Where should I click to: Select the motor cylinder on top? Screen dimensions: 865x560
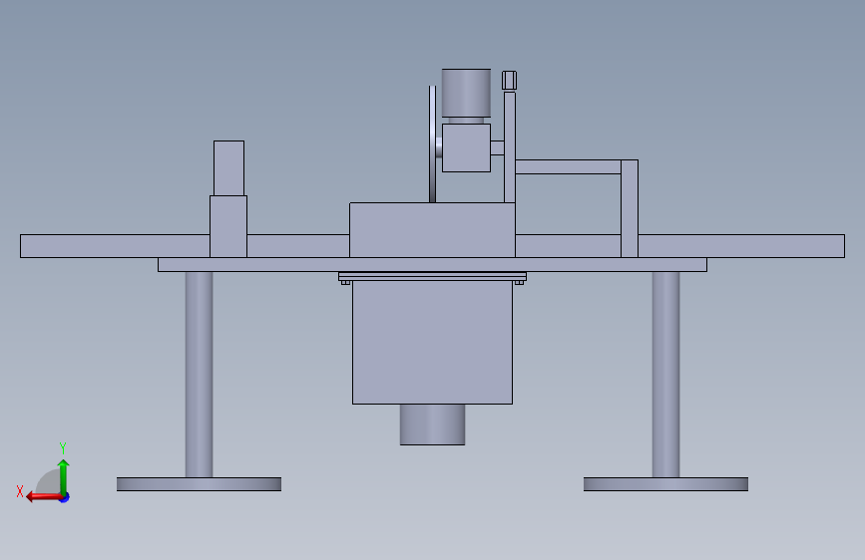tap(466, 93)
